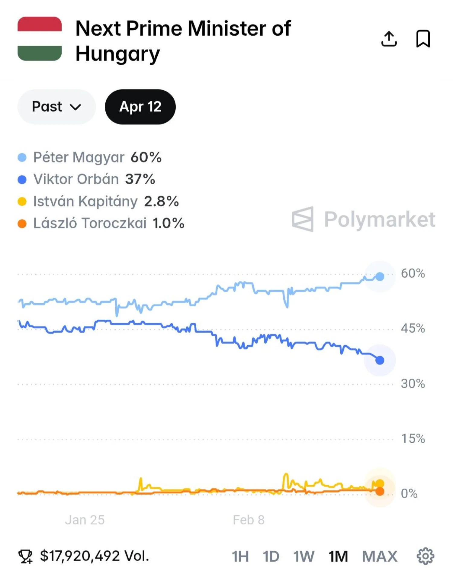Tap the share upload icon
The width and height of the screenshot is (453, 584).
point(389,39)
